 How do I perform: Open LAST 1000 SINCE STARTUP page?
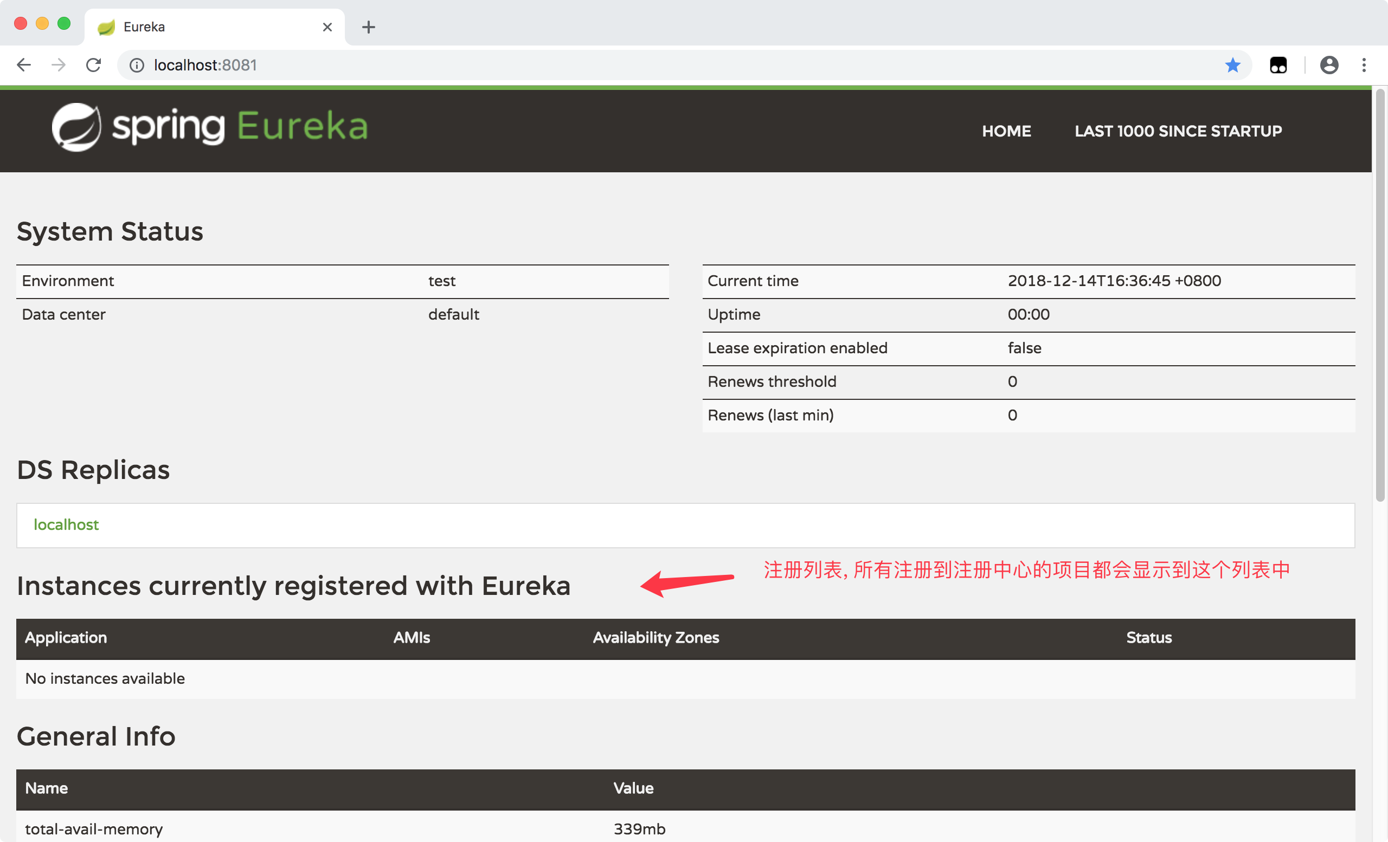pos(1178,131)
